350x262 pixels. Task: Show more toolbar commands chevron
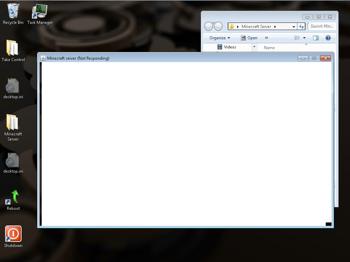click(x=267, y=38)
